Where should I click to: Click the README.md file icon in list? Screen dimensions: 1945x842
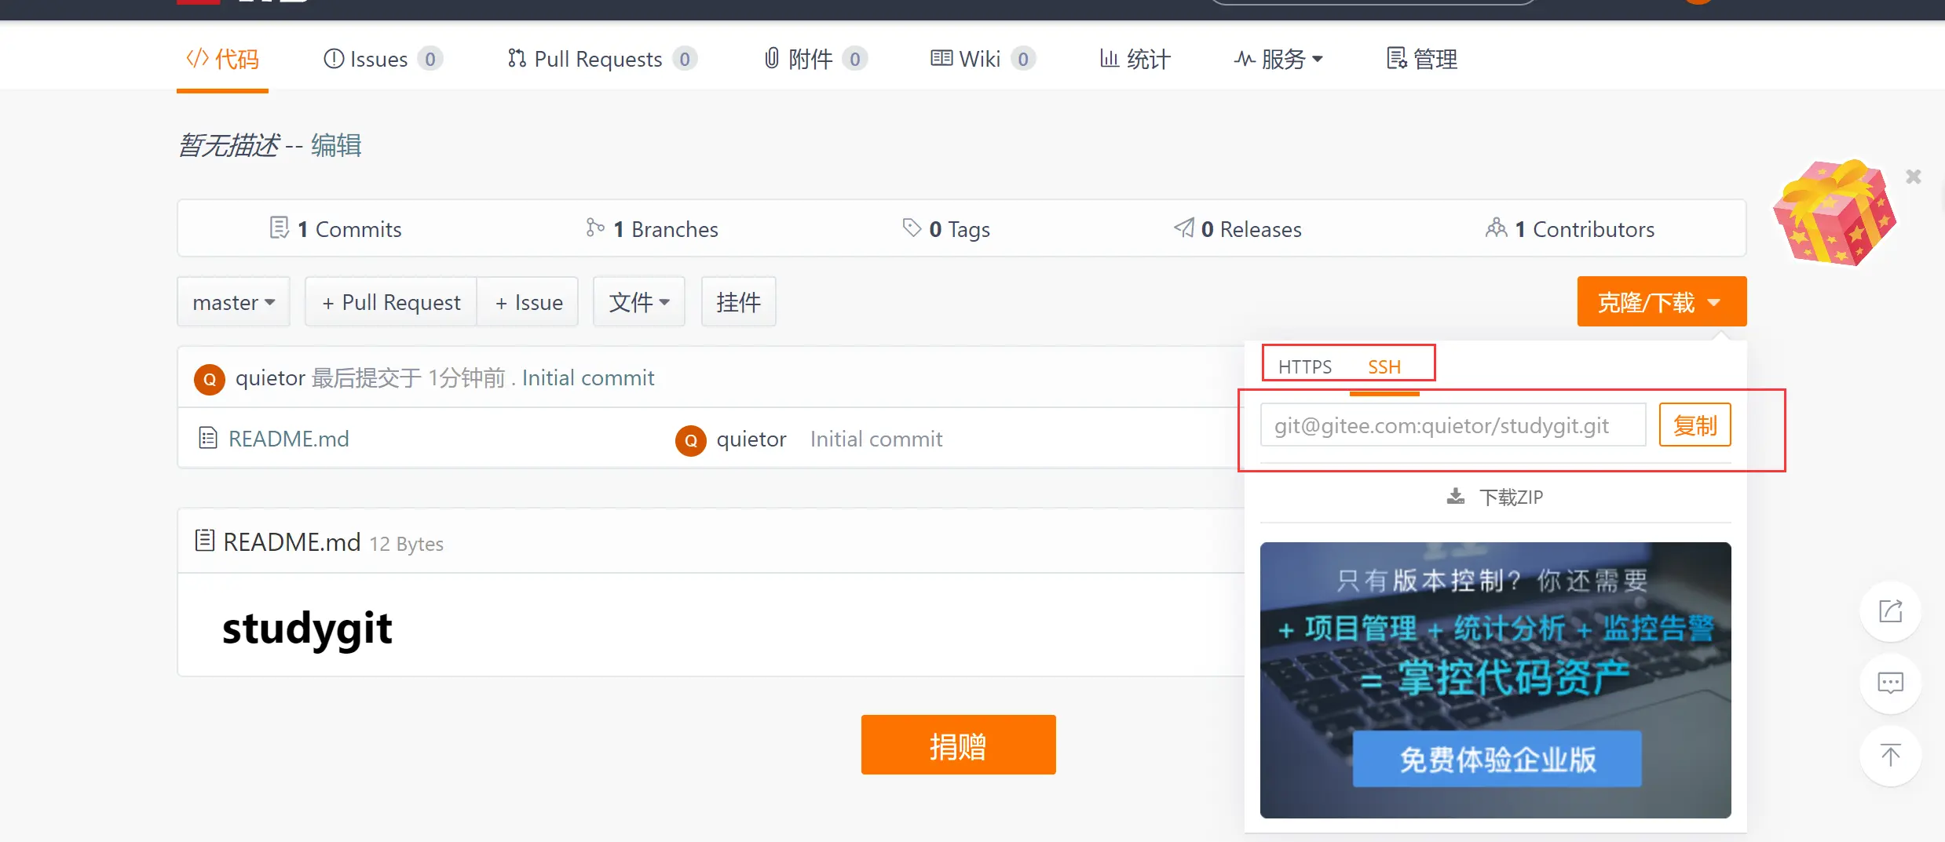208,438
